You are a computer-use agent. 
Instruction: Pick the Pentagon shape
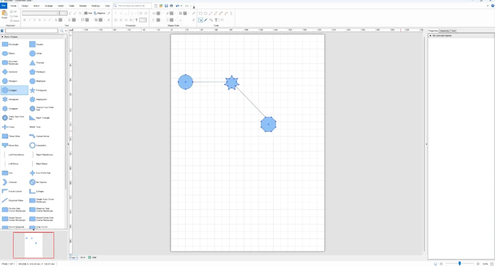coord(38,72)
